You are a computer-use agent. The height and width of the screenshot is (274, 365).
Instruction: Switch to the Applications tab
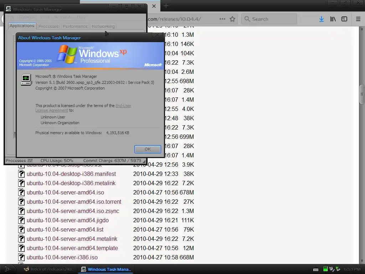[x=22, y=26]
